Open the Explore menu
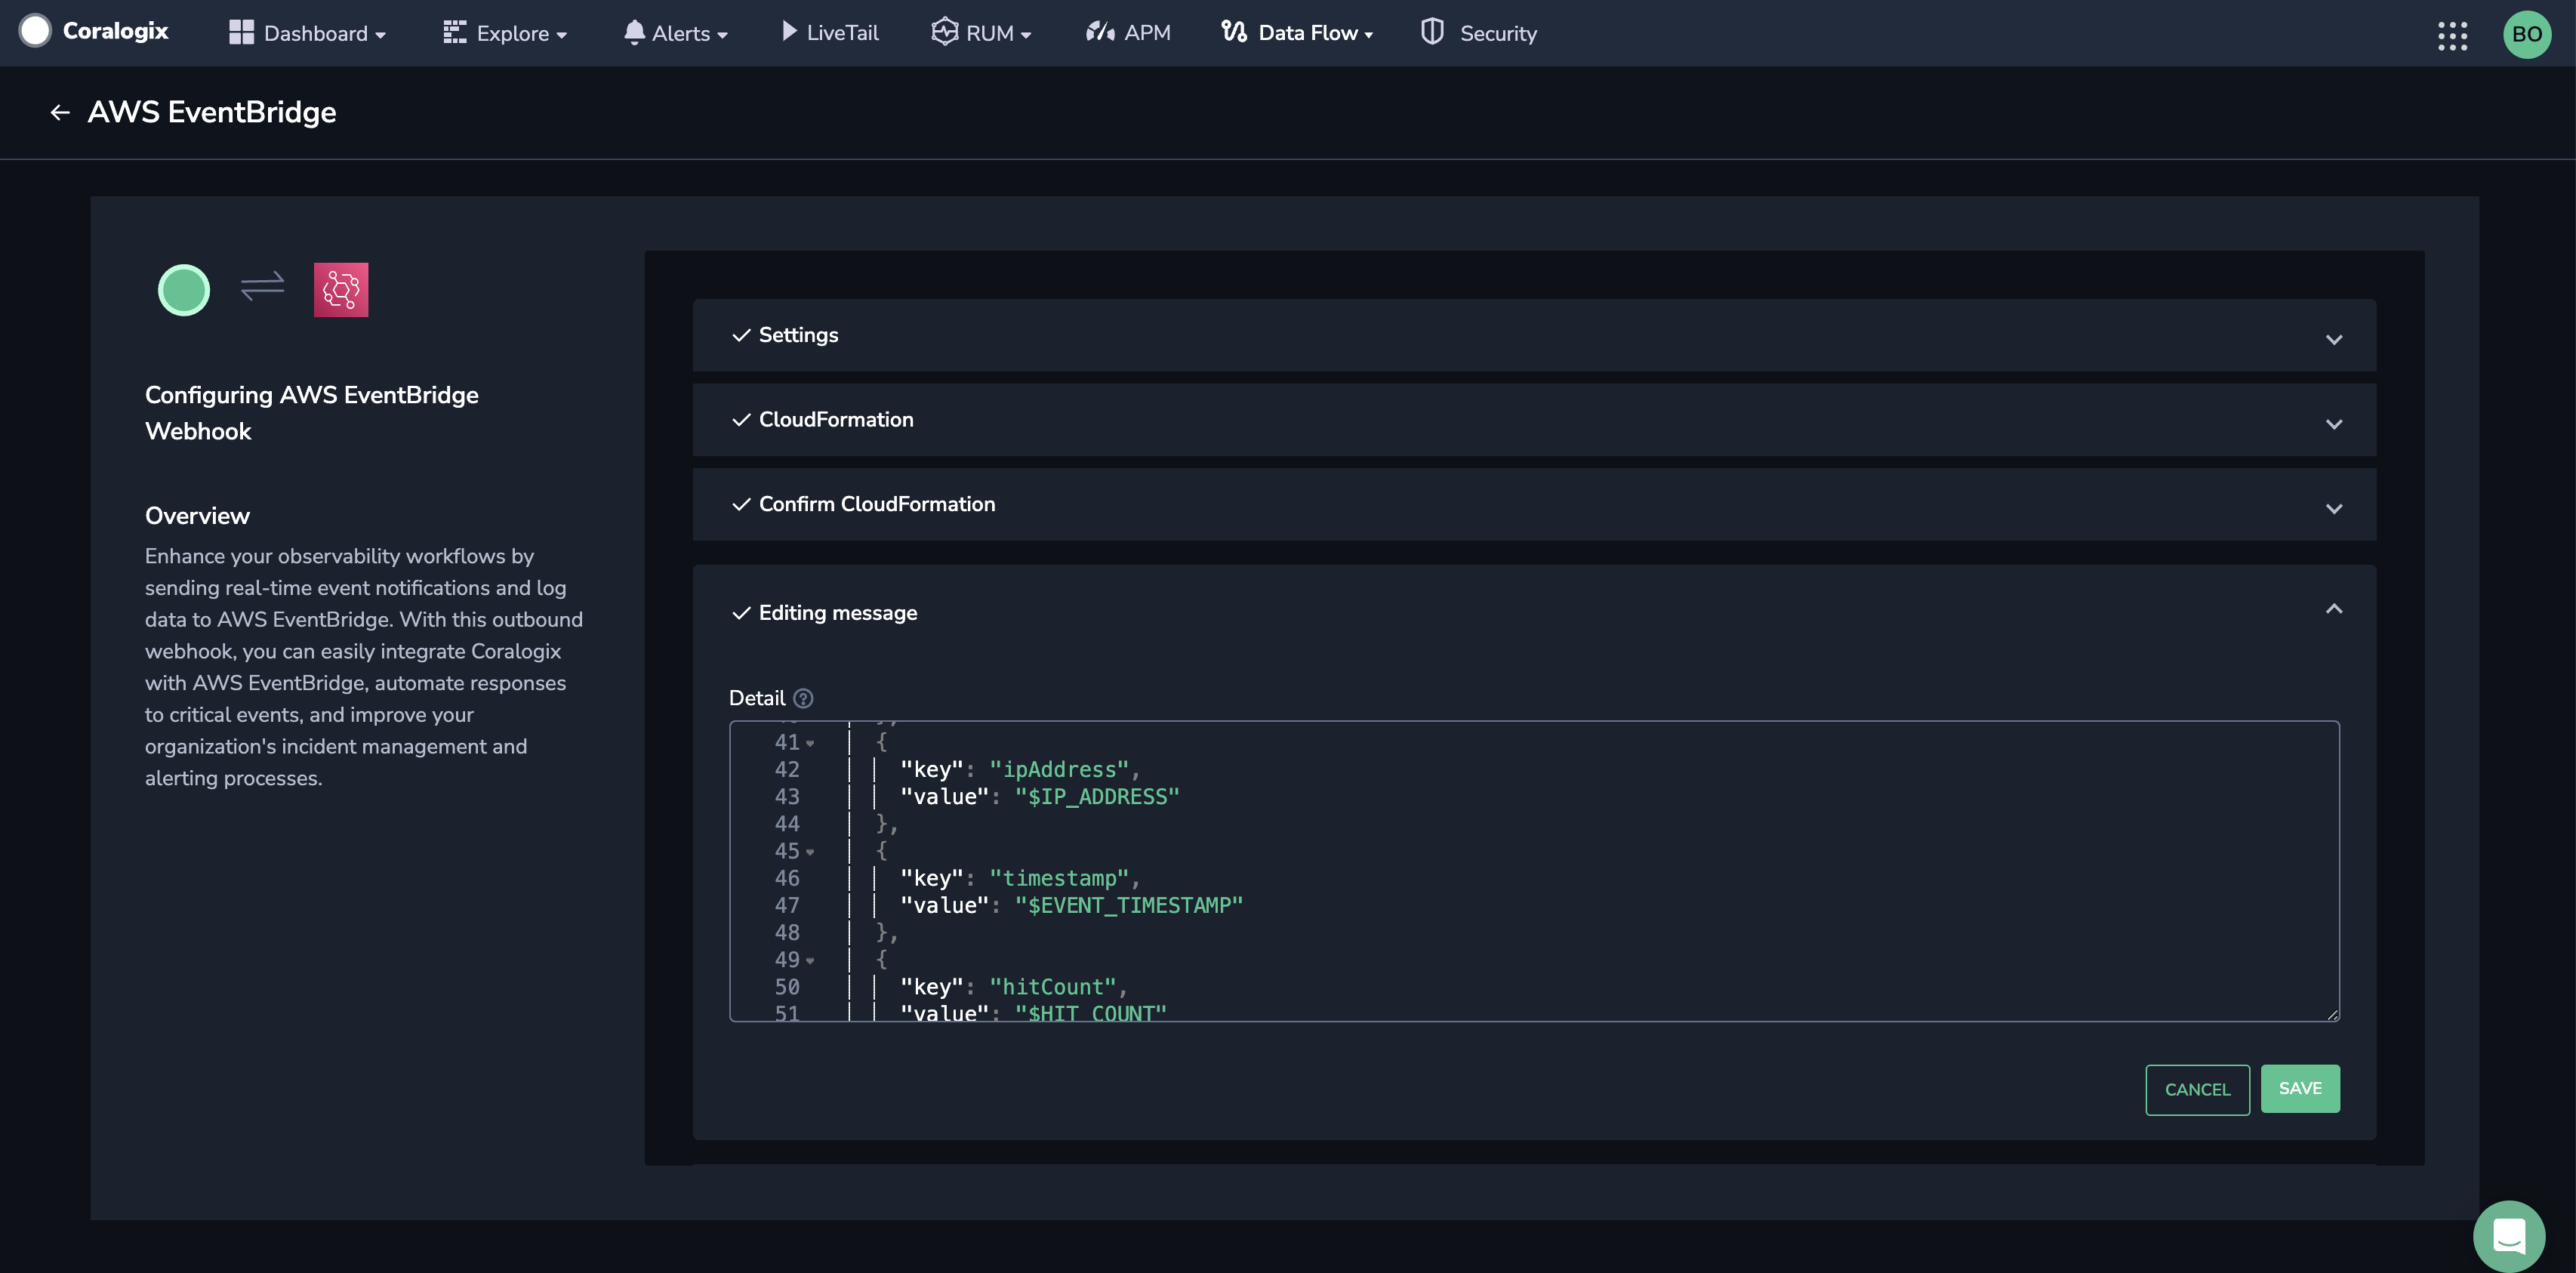The height and width of the screenshot is (1273, 2576). [505, 33]
